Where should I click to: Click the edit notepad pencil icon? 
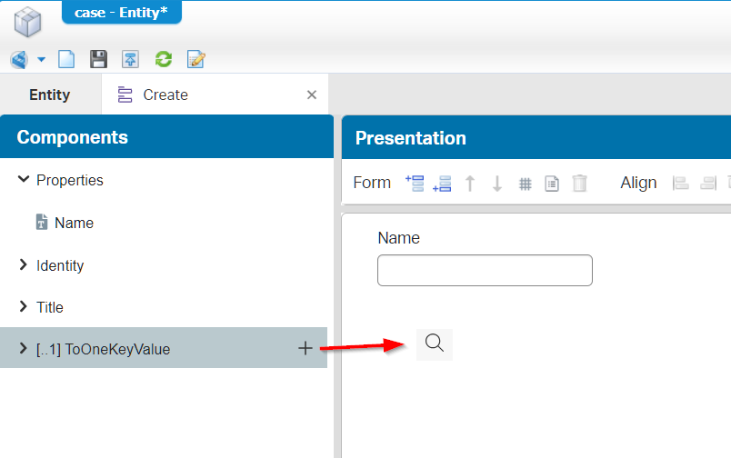coord(195,60)
